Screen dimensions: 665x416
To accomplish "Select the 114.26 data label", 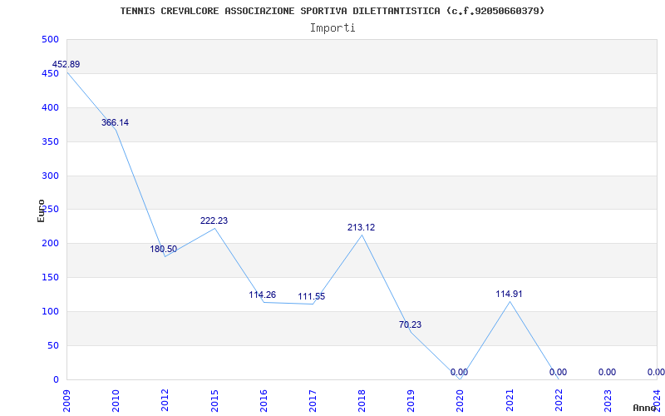I will pos(262,295).
